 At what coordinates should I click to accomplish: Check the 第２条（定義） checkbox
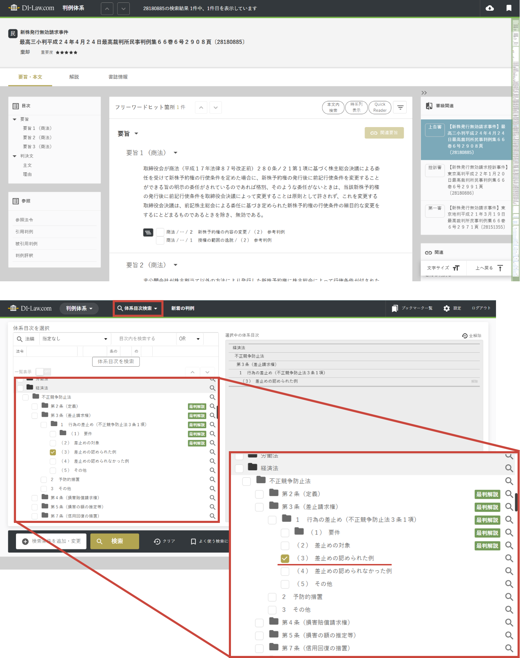tap(34, 406)
